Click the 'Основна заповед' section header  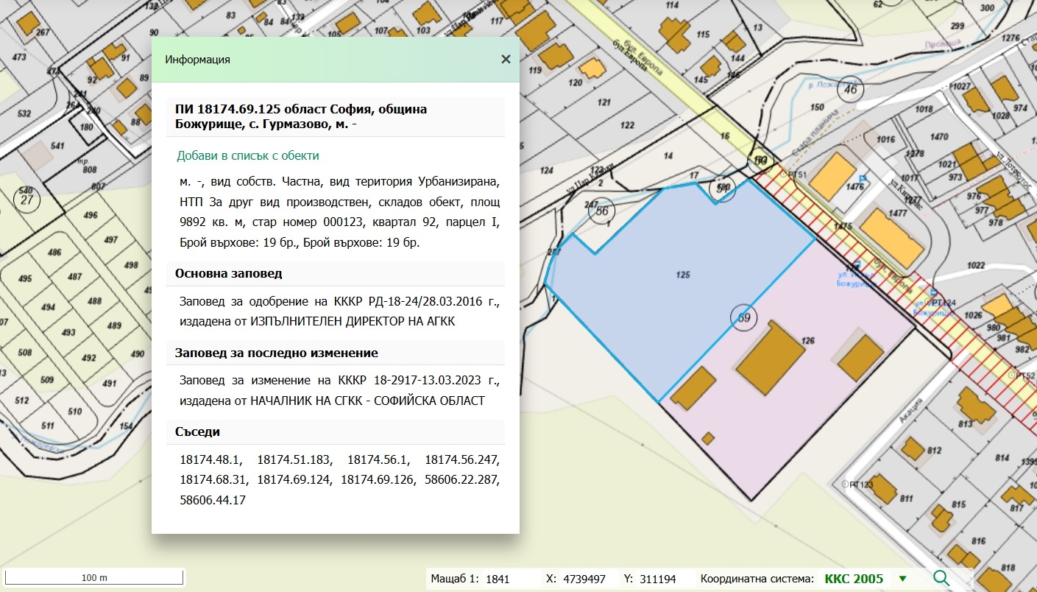228,274
